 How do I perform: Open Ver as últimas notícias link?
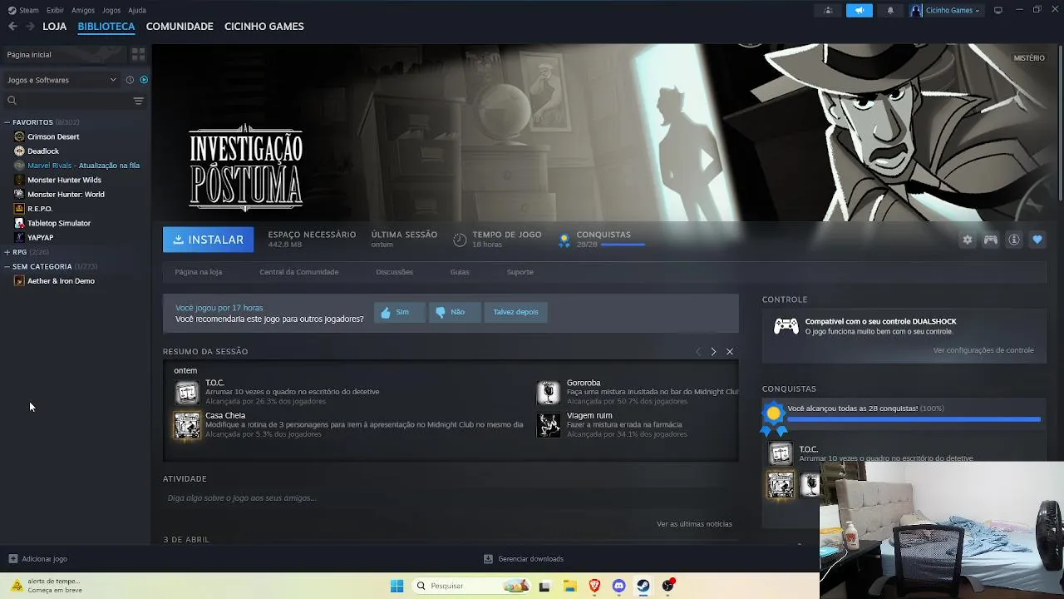point(694,524)
